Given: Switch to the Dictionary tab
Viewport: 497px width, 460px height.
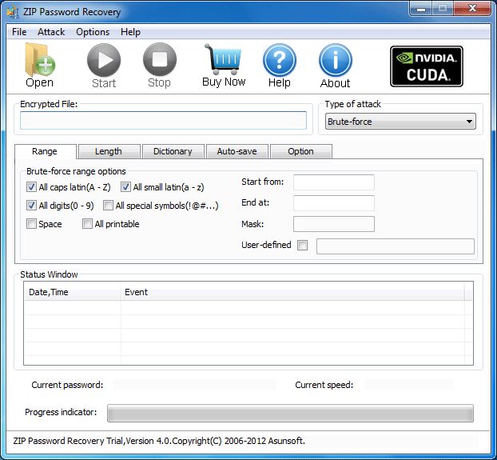Looking at the screenshot, I should pos(173,151).
